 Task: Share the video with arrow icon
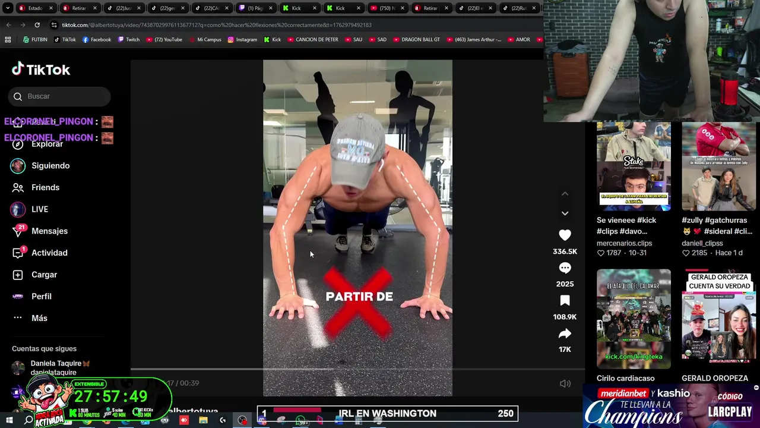[x=565, y=333]
